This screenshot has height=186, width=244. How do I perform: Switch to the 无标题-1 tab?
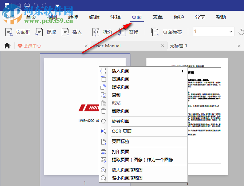(x=178, y=46)
